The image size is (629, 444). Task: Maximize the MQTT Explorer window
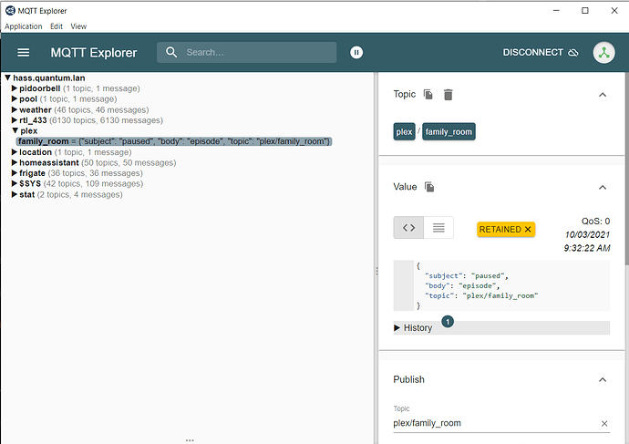(585, 11)
